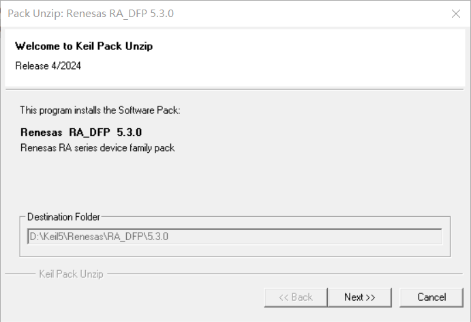Click the Renesas RA series device family description
471x322 pixels.
(x=97, y=147)
